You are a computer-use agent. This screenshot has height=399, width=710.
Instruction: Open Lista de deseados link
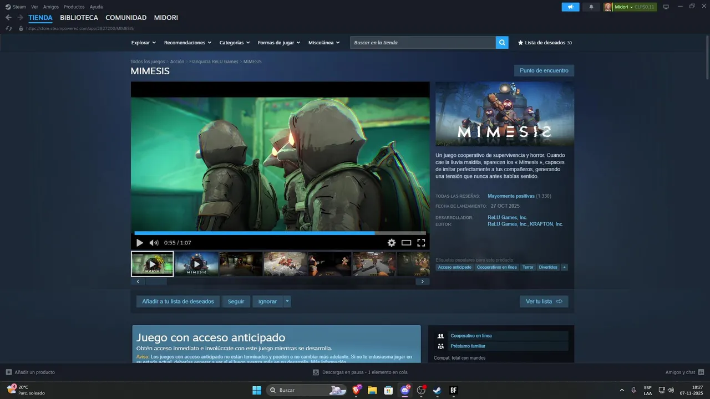coord(545,43)
